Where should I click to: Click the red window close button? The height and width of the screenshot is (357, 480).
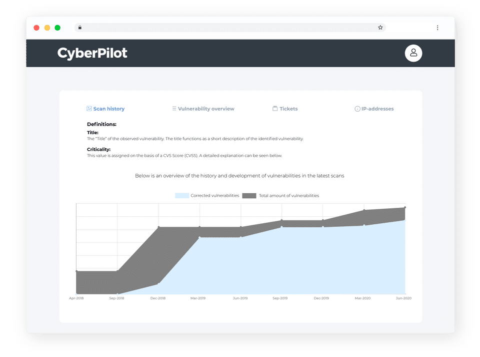coord(36,28)
